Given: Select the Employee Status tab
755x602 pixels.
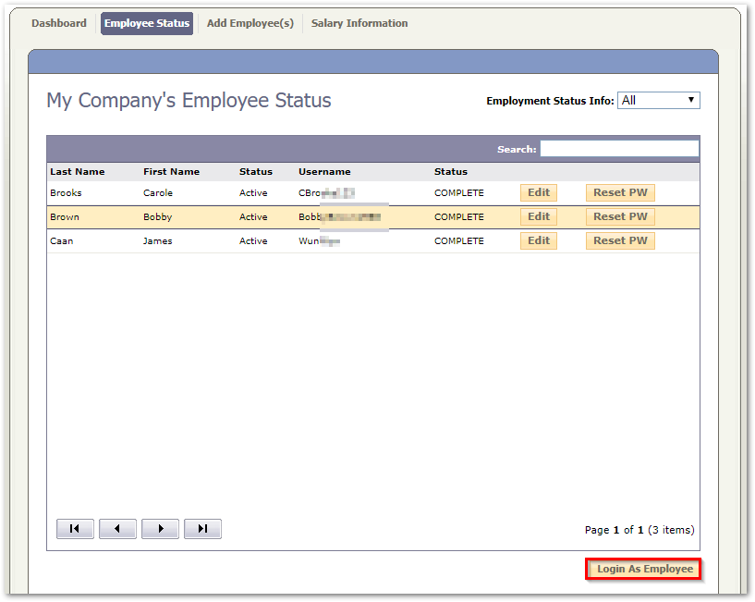Looking at the screenshot, I should click(x=147, y=23).
